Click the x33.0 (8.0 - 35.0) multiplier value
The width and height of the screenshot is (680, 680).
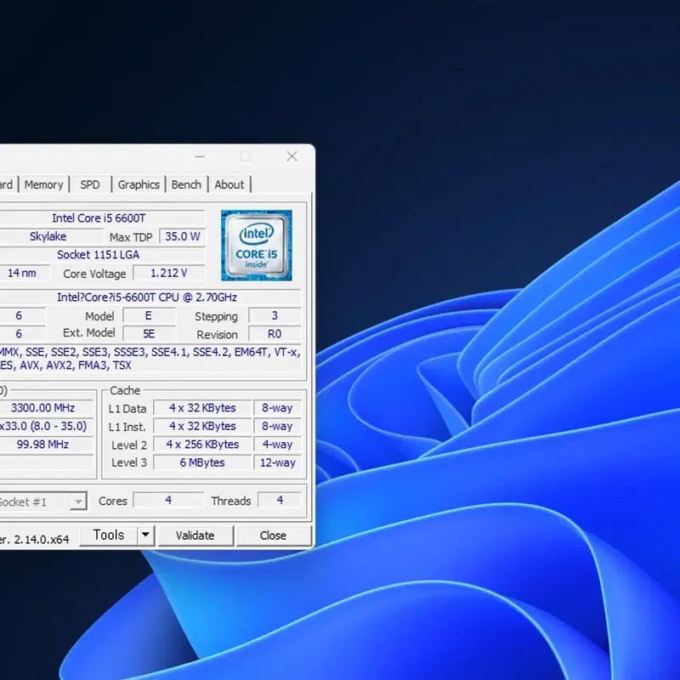46,426
